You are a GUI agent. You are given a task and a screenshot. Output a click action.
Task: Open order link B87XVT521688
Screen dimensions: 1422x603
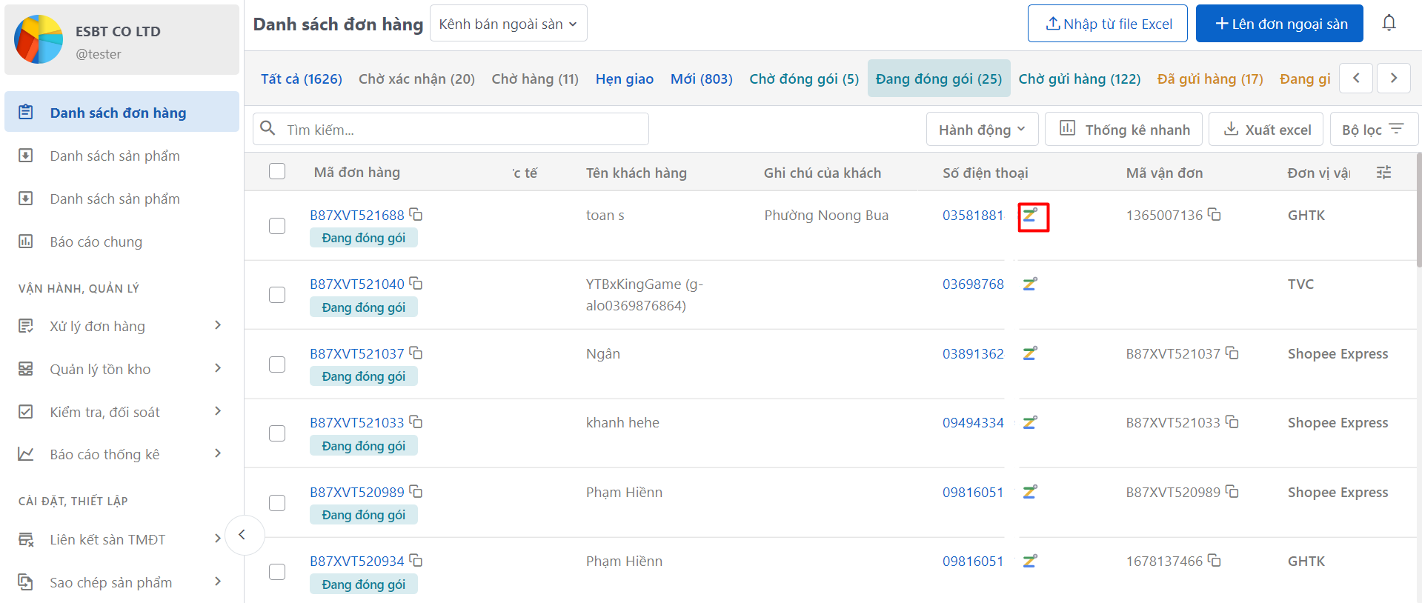(357, 215)
